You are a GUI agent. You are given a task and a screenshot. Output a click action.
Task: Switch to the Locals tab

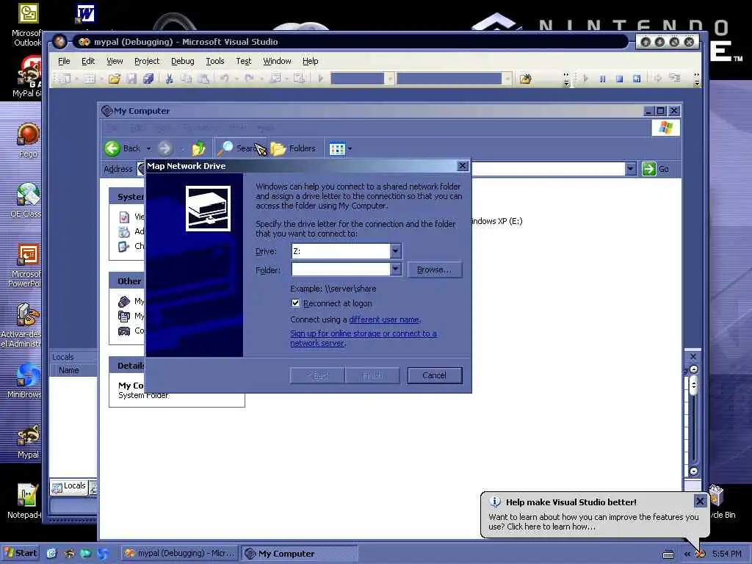[x=69, y=486]
